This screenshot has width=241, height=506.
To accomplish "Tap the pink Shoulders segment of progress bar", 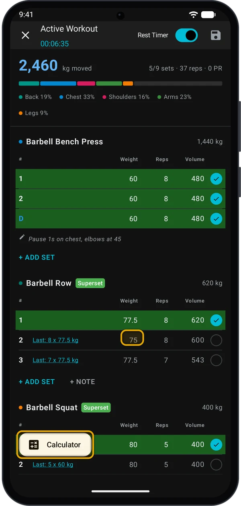I will point(86,83).
